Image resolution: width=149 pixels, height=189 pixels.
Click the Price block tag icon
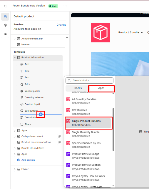[22, 84]
